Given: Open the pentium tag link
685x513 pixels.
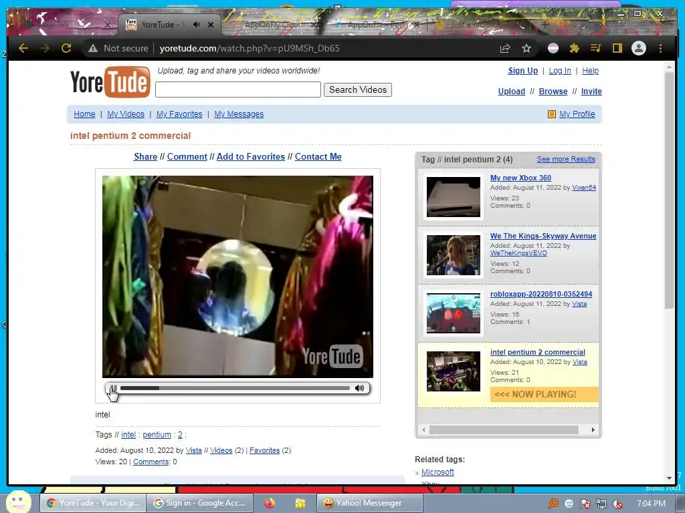Looking at the screenshot, I should point(157,434).
